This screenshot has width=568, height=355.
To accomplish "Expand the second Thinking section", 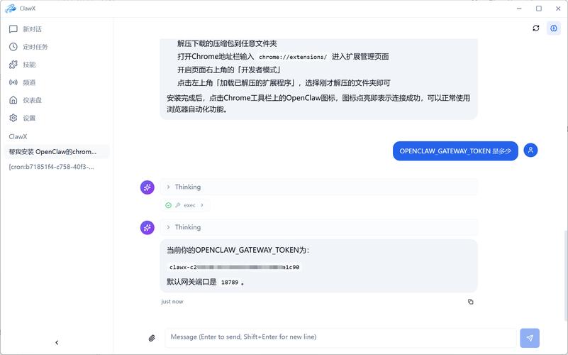I will click(319, 227).
